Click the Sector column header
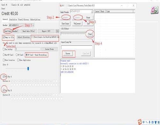 click(97, 12)
